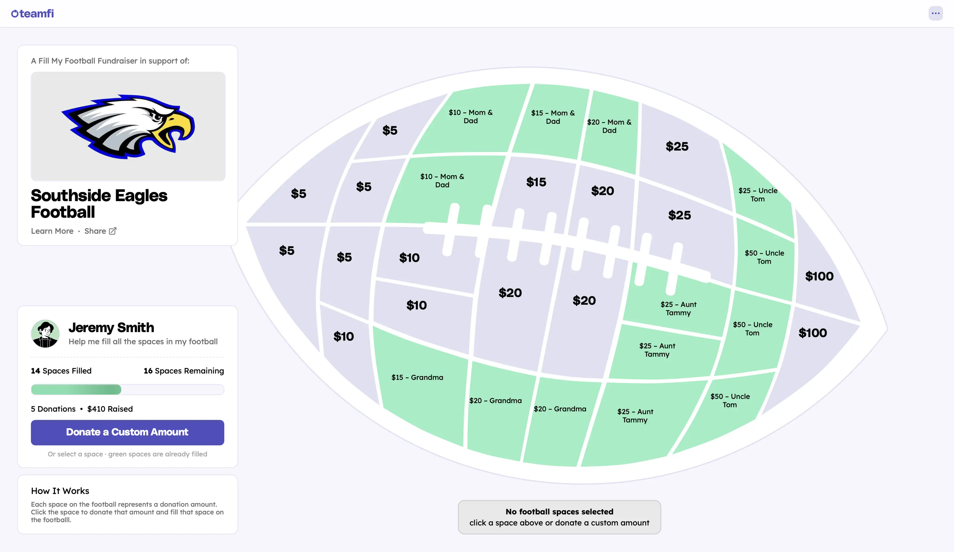This screenshot has width=954, height=552.
Task: Click the teamfi logo
Action: click(33, 14)
